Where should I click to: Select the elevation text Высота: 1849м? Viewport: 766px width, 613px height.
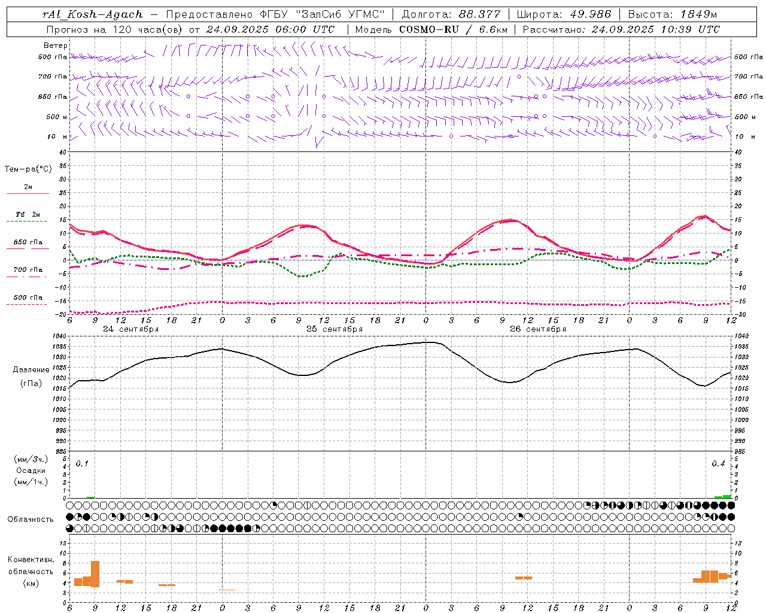[x=673, y=14]
